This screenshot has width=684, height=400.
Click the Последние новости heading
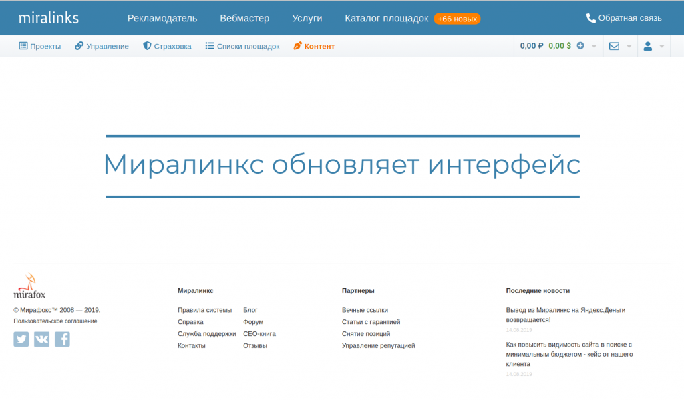[538, 291]
